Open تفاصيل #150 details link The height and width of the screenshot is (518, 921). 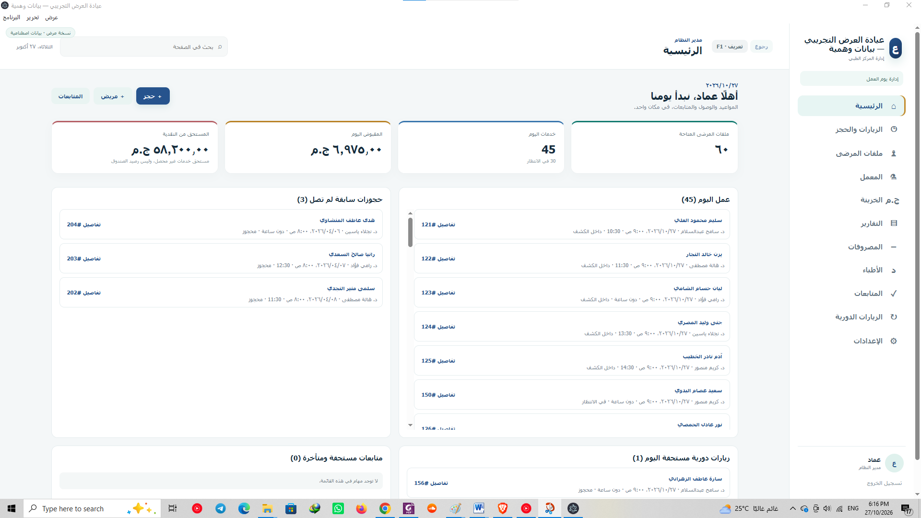(x=438, y=395)
